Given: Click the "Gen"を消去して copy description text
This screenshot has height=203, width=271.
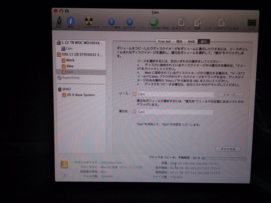Looking at the screenshot, I should point(169,124).
